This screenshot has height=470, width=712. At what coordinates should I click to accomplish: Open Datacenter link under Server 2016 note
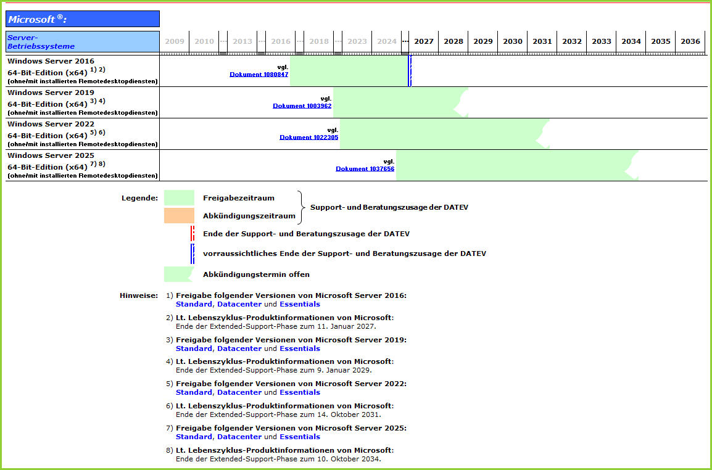click(239, 304)
